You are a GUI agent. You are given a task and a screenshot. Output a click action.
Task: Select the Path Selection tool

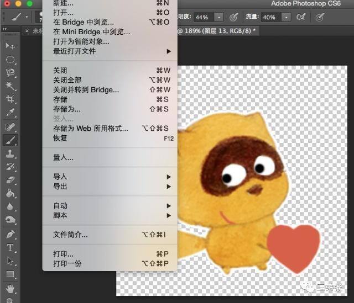[x=10, y=261]
